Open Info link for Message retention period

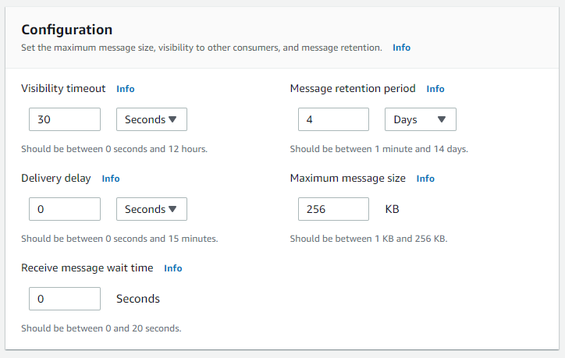click(x=435, y=89)
